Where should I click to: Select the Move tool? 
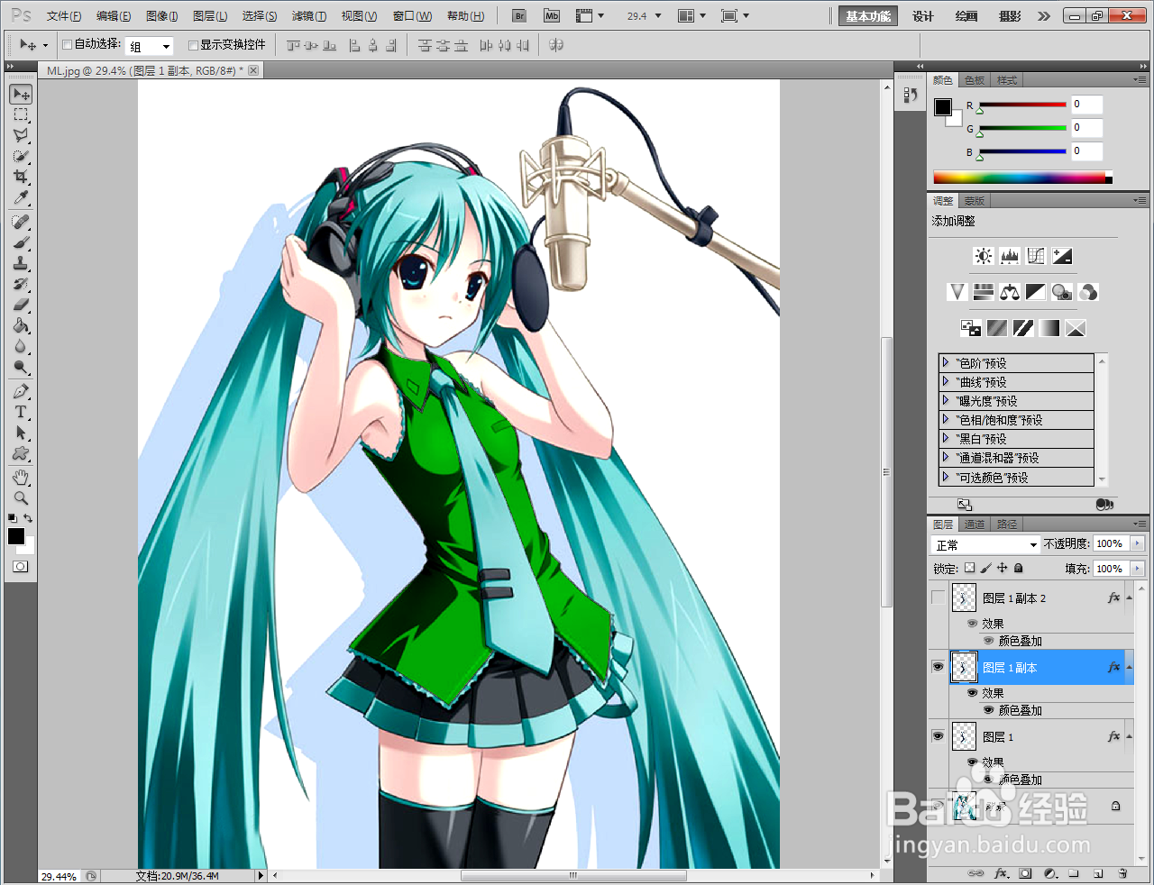(21, 95)
